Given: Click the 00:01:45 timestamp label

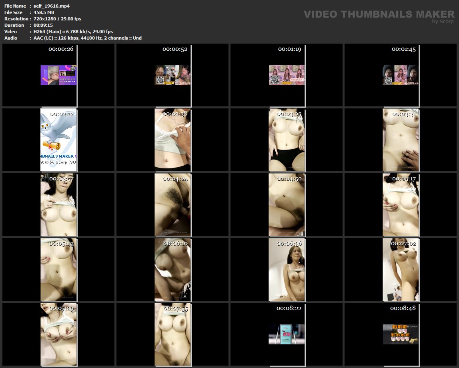Looking at the screenshot, I should click(403, 49).
